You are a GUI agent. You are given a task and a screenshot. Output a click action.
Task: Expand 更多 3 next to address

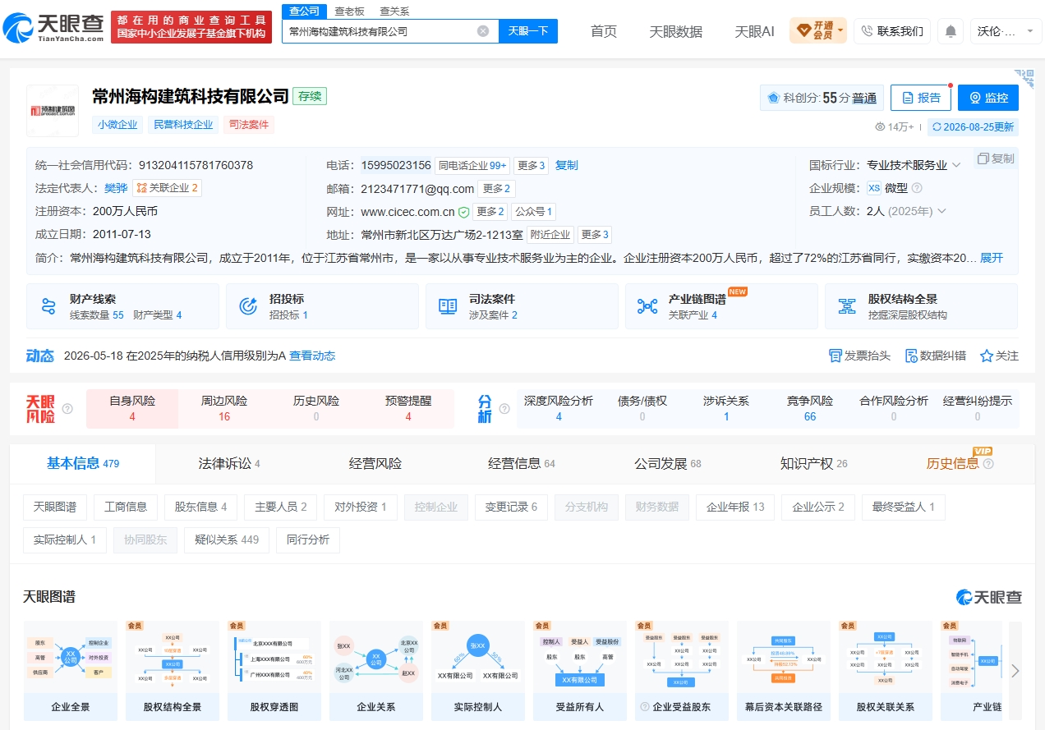point(595,235)
